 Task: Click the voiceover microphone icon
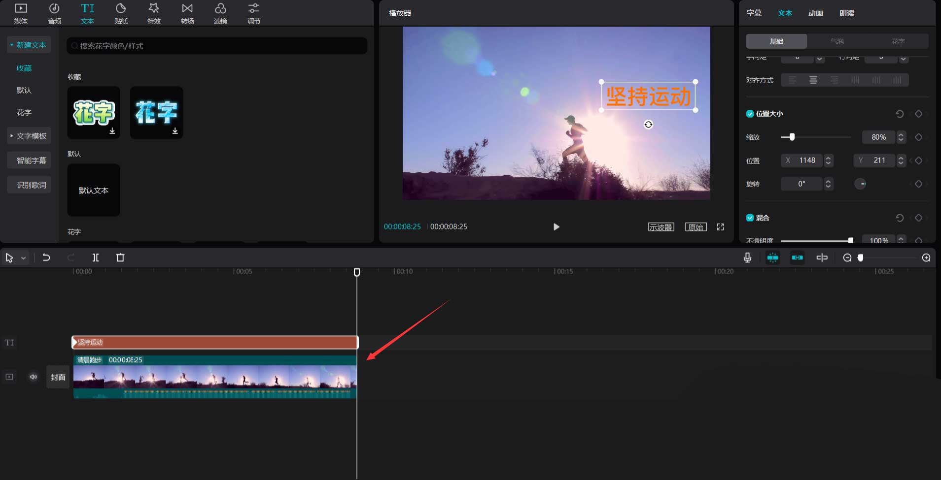pyautogui.click(x=746, y=257)
